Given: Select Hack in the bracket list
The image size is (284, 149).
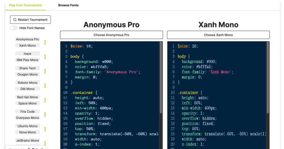Looking at the screenshot, I should click(x=27, y=54).
